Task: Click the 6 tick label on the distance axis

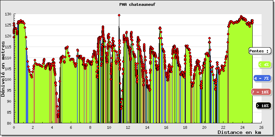Action: 71,127
